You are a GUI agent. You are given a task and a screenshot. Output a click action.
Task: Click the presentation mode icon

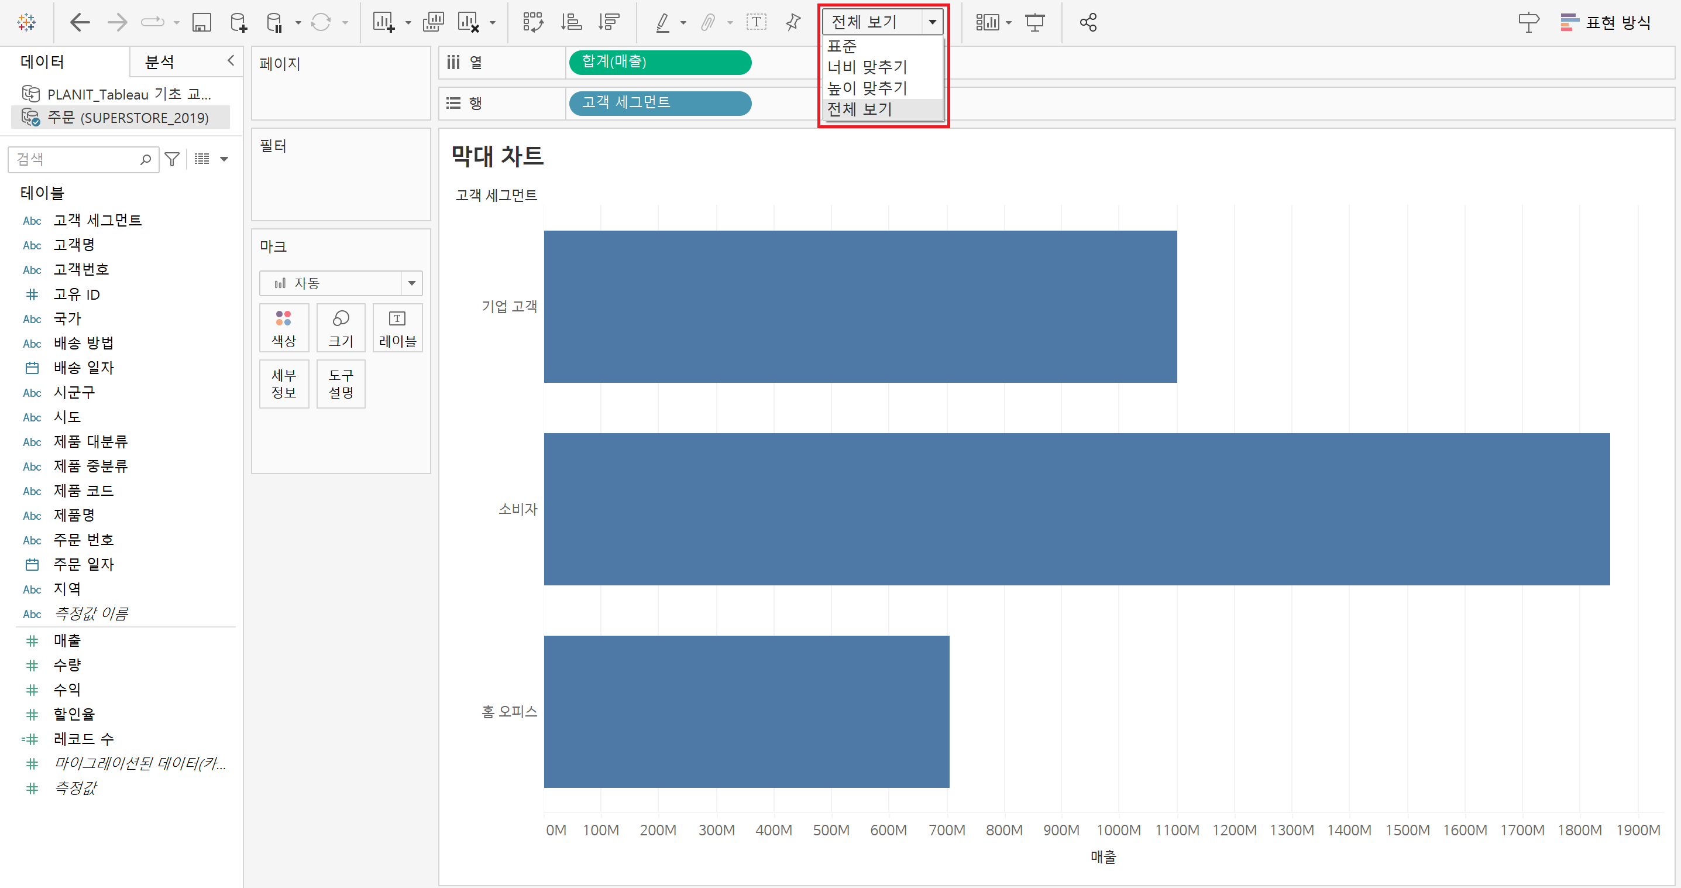[x=1035, y=23]
